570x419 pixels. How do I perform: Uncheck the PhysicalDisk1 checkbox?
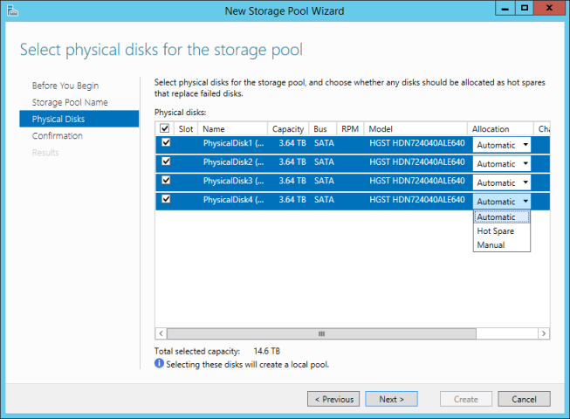166,142
